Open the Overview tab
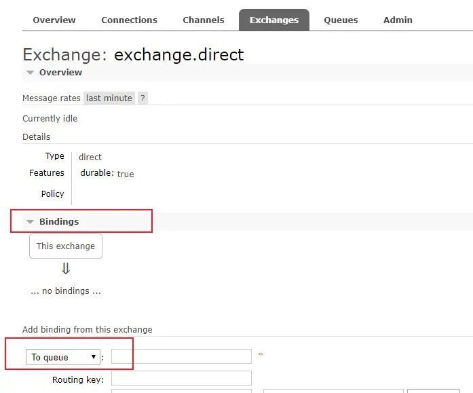The width and height of the screenshot is (473, 393). (54, 20)
